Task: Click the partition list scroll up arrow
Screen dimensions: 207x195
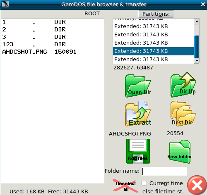Action: point(197,21)
